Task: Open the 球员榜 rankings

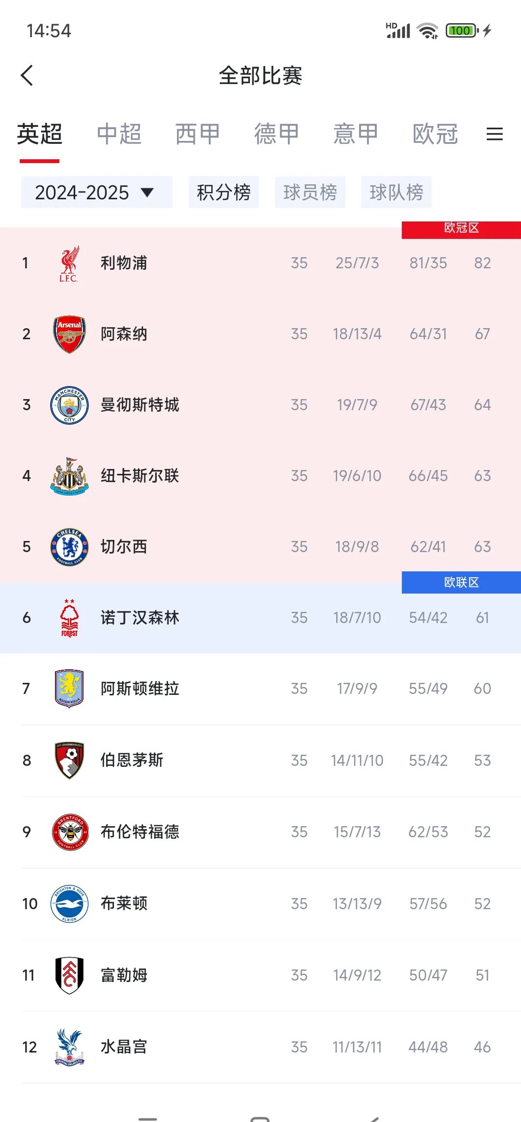Action: click(x=310, y=192)
